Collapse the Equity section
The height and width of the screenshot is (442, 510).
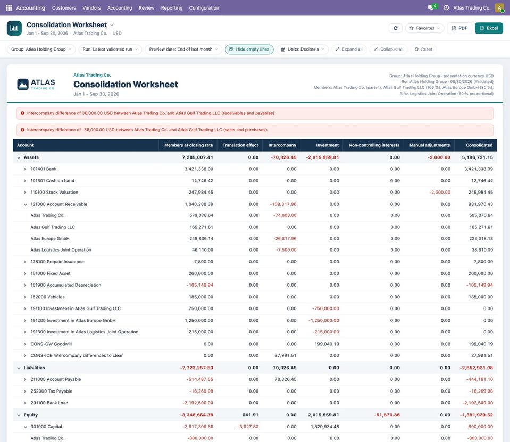pyautogui.click(x=19, y=415)
